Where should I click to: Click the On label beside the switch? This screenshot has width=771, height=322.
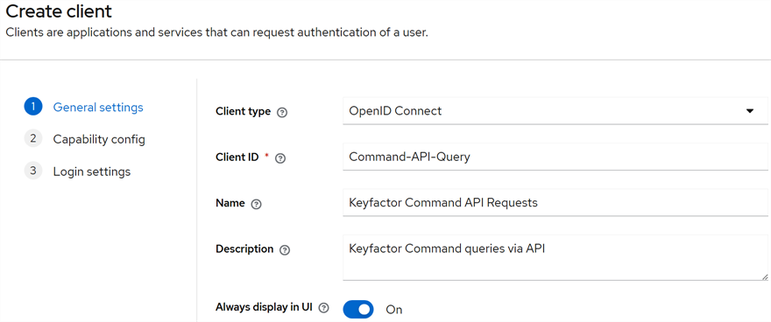[x=394, y=310]
